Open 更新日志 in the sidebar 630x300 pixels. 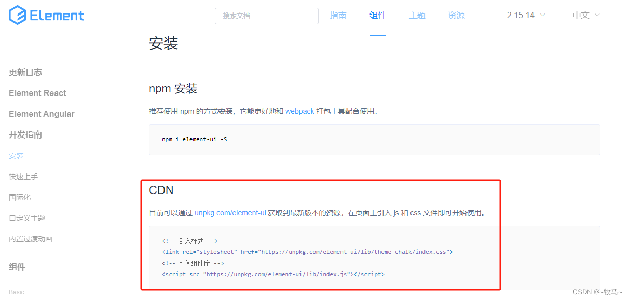pyautogui.click(x=25, y=72)
